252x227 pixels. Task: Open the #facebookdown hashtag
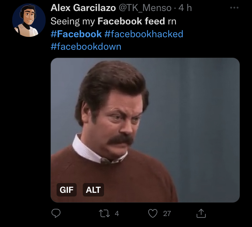click(x=86, y=46)
